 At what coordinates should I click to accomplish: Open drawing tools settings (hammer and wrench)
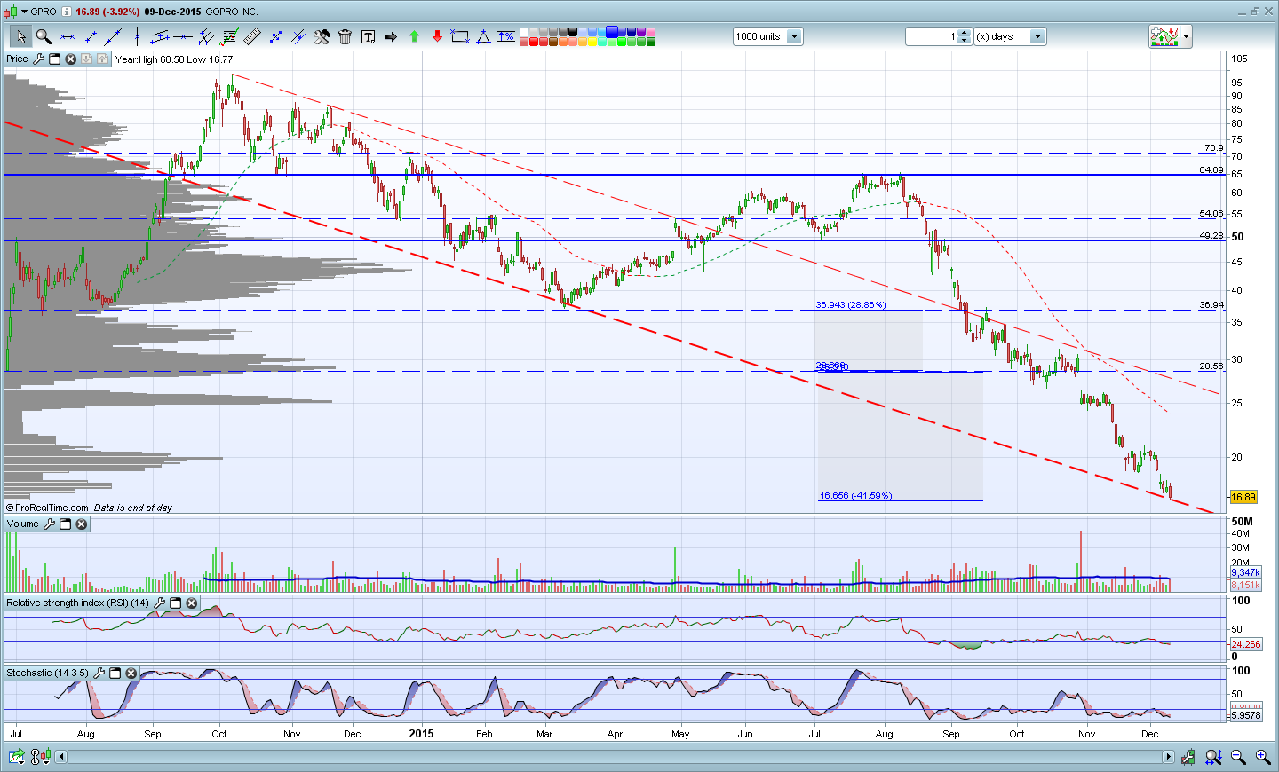[322, 36]
